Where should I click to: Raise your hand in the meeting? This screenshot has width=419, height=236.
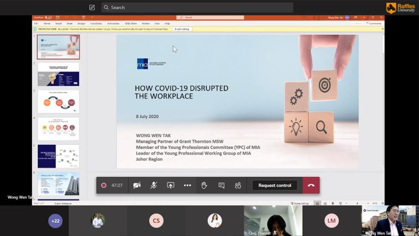(x=204, y=185)
